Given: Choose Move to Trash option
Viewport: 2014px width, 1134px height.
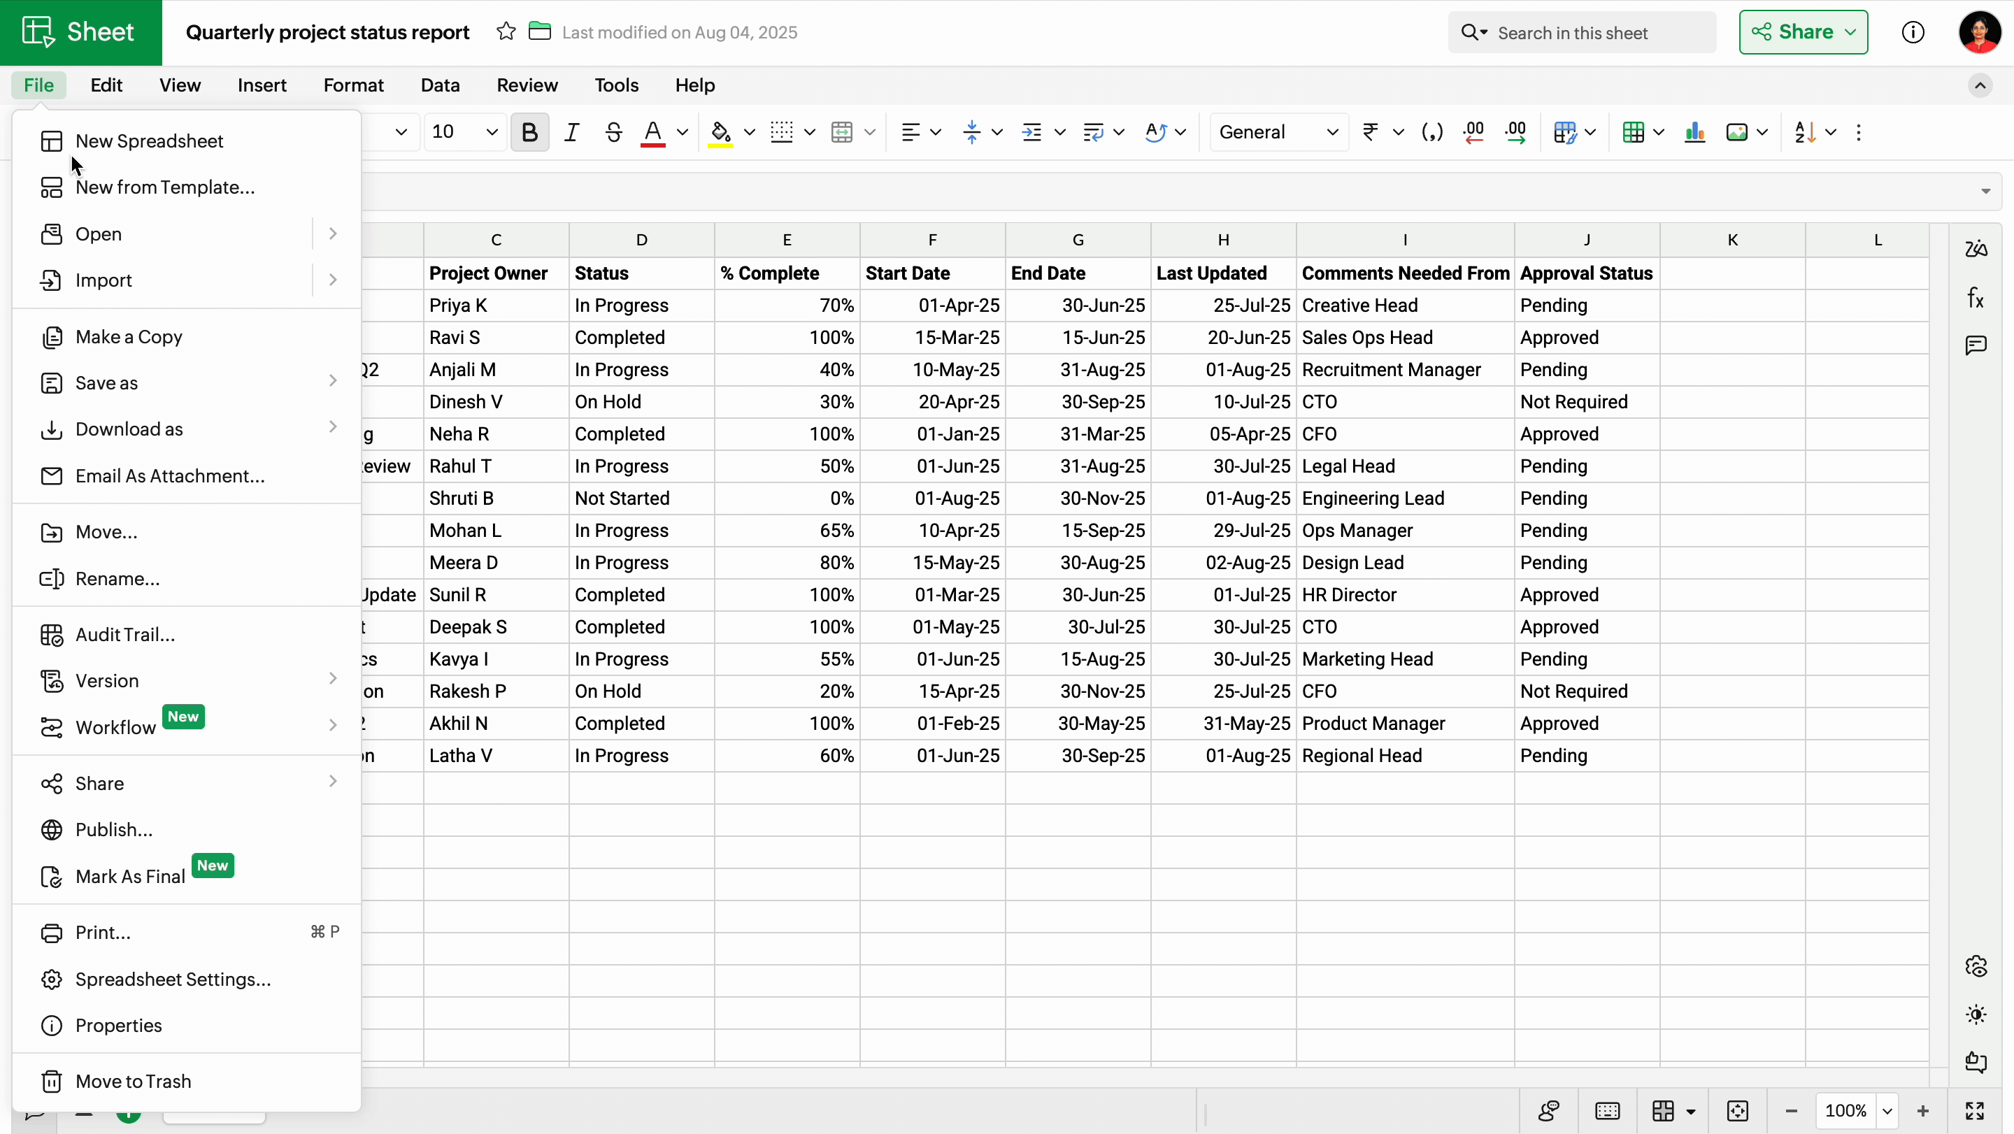Looking at the screenshot, I should [133, 1081].
